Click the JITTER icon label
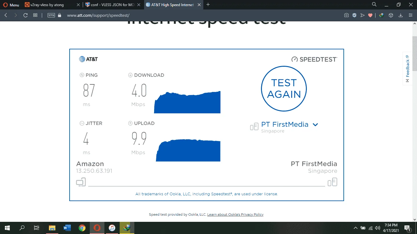 91,123
